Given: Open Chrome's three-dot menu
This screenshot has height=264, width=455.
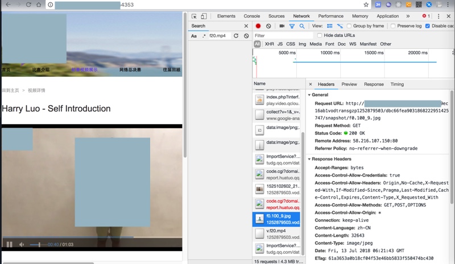Looking at the screenshot, I should click(448, 5).
